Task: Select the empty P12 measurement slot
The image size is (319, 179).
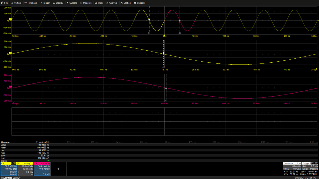Action: click(314, 142)
